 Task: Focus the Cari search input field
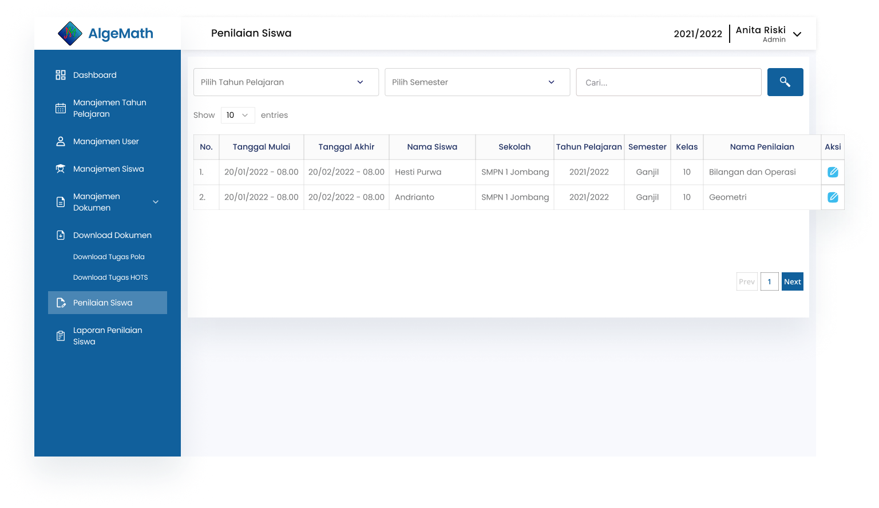click(x=668, y=82)
